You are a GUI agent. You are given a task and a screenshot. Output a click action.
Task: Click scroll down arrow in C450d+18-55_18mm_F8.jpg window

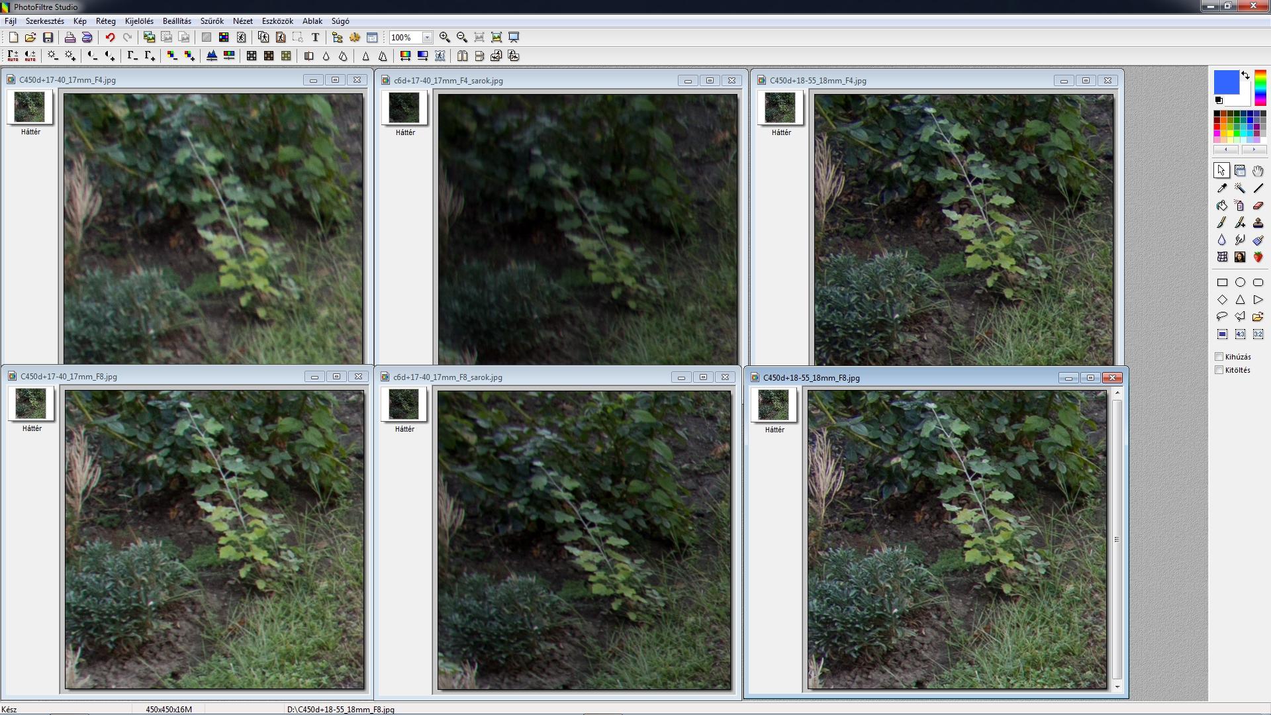click(x=1117, y=687)
